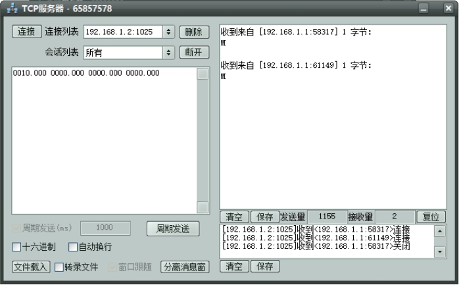
Task: Click the 接收量 value field showing 2
Action: tap(395, 217)
